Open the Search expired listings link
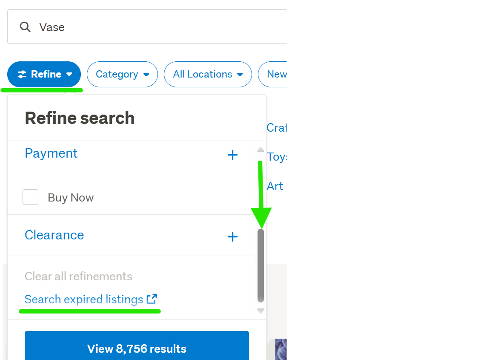Screen dimensions: 504x360 point(84,300)
